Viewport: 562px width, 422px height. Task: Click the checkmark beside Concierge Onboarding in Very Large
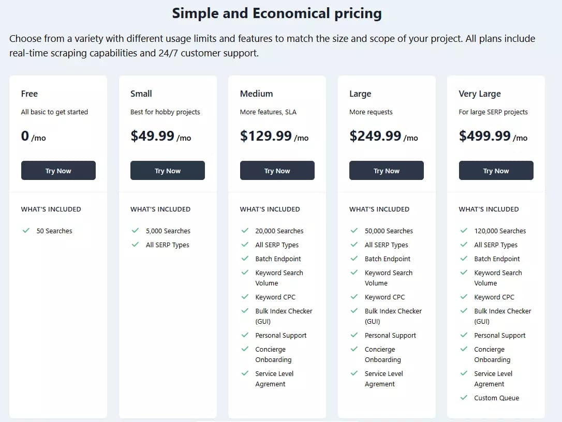tap(464, 349)
